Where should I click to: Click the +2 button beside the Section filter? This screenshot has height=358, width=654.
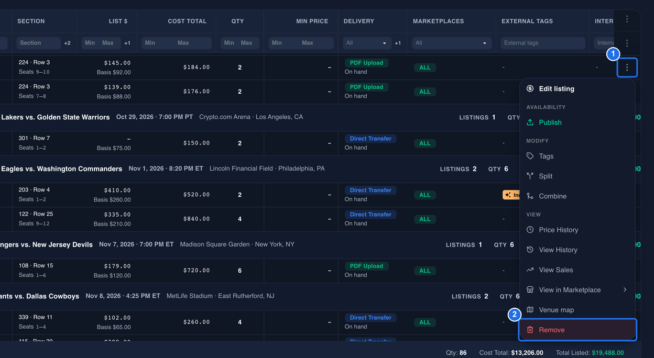pos(67,43)
